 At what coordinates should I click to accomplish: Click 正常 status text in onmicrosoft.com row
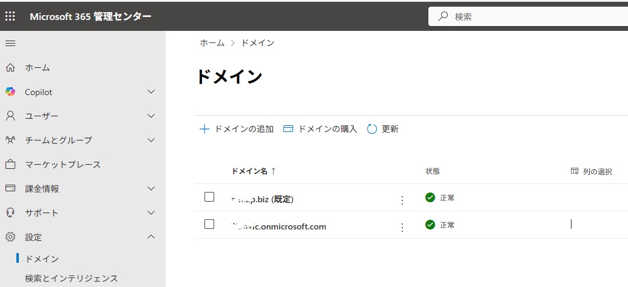point(447,225)
